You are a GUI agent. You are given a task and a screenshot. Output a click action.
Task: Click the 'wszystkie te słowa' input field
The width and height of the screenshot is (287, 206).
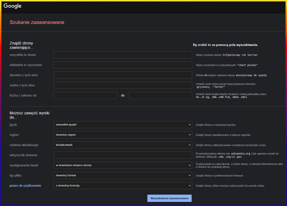[x=123, y=55]
